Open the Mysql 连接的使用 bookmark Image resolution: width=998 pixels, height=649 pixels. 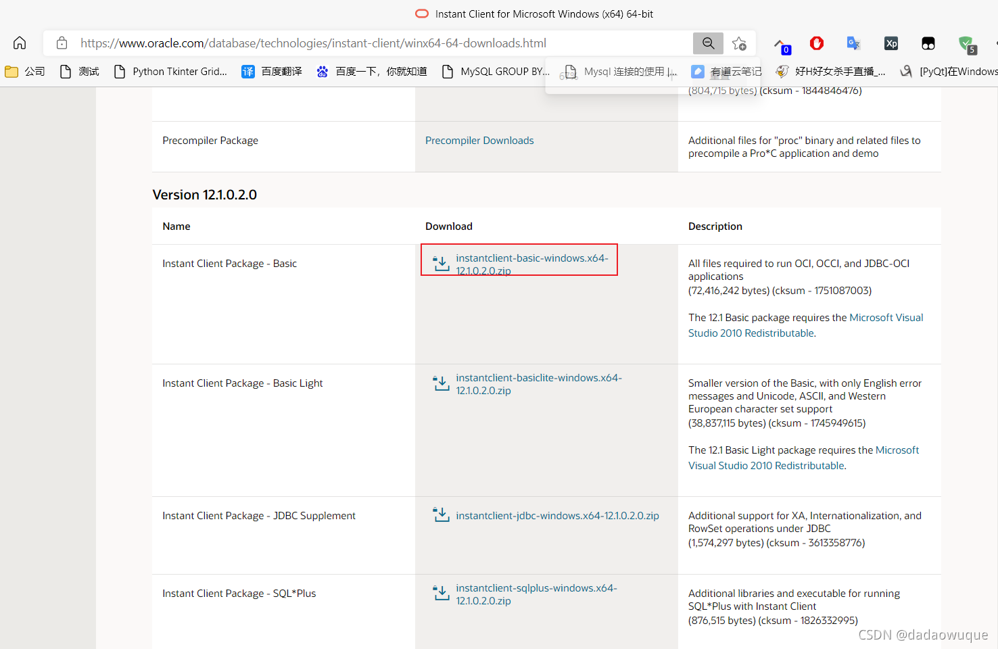621,71
